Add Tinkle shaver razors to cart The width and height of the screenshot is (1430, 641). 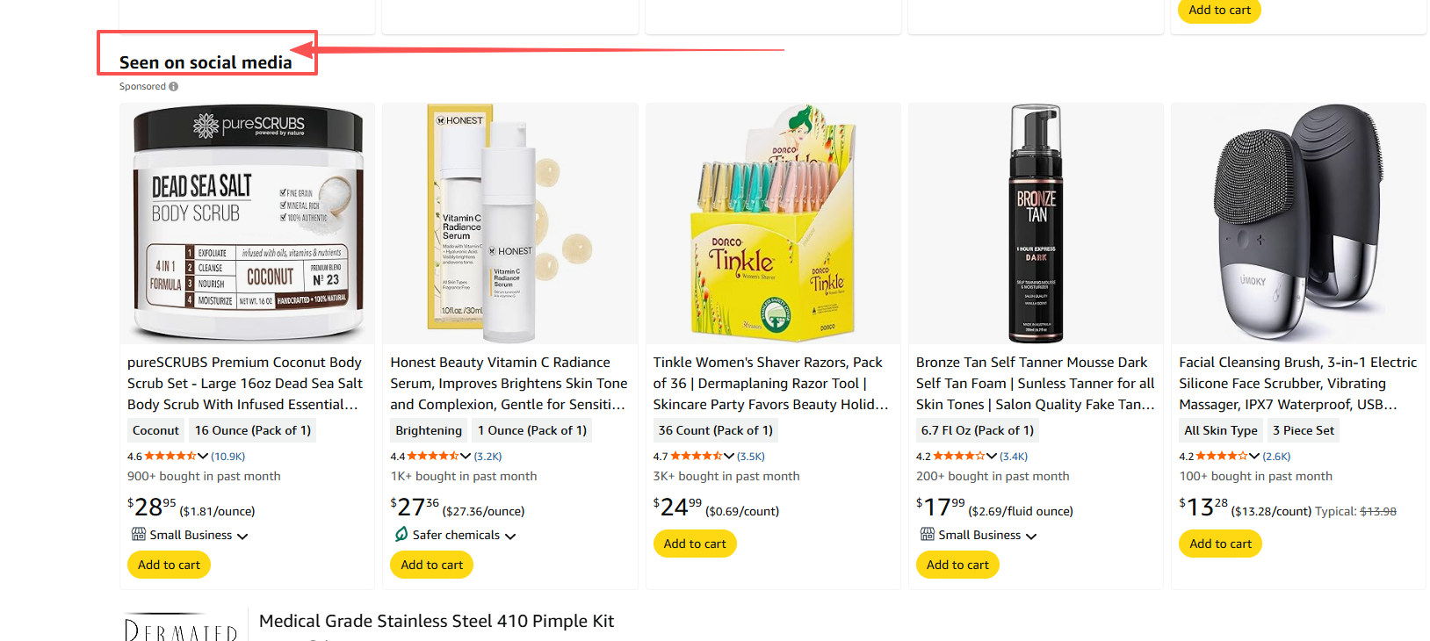695,544
